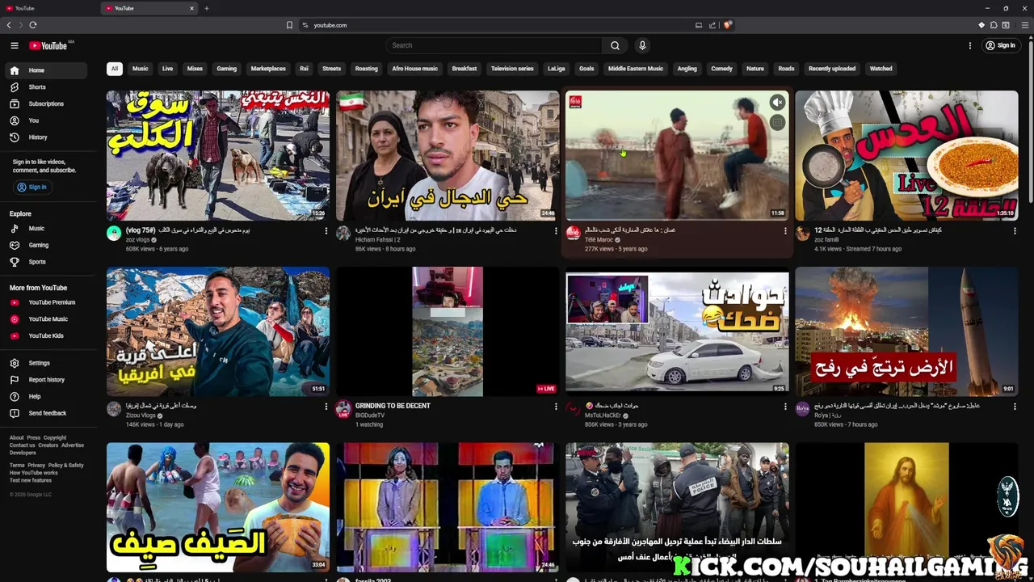Open more options for zoz vlogs video
Image resolution: width=1034 pixels, height=582 pixels.
coord(326,230)
